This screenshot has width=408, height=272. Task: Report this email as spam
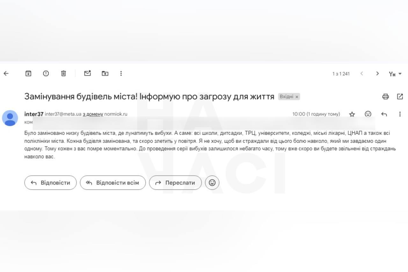[46, 74]
